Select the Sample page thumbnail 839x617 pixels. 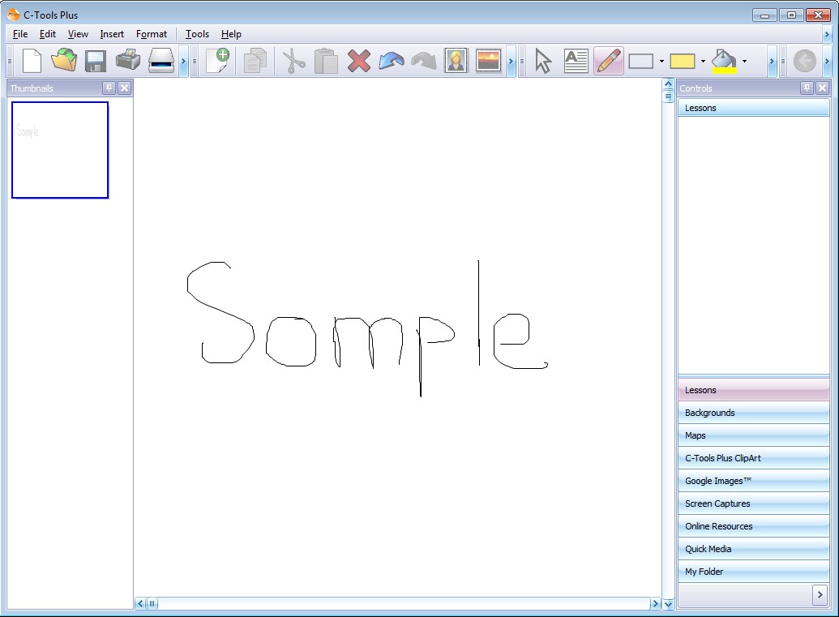[x=60, y=150]
